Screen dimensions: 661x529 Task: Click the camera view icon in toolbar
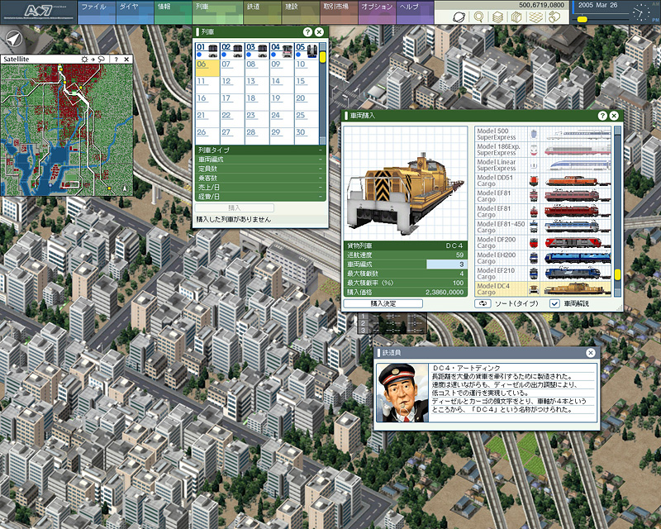(x=554, y=17)
